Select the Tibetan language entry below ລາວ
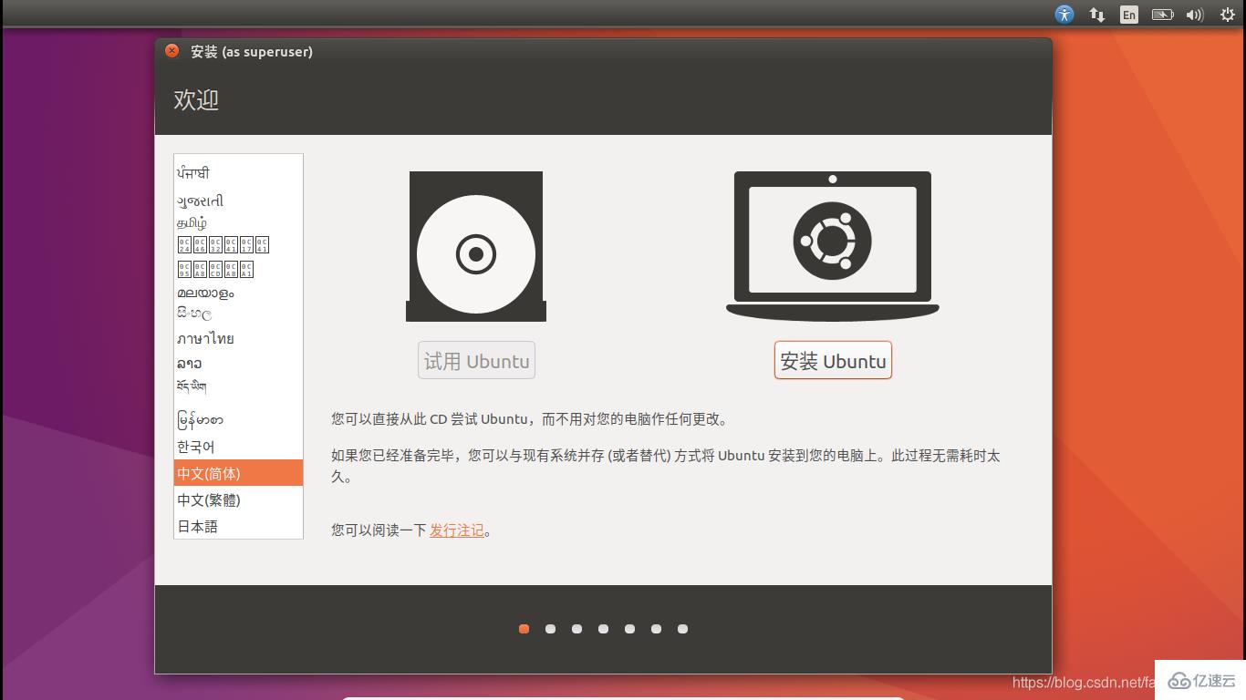This screenshot has width=1246, height=700. (x=238, y=386)
